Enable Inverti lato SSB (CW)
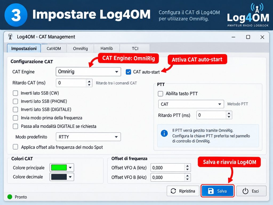This screenshot has width=273, height=205. tap(15, 93)
